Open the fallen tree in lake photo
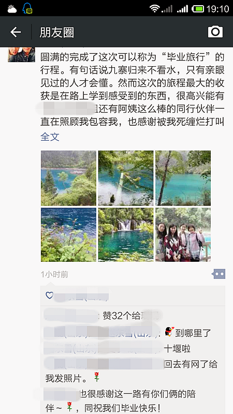The image size is (233, 414). [x=126, y=178]
